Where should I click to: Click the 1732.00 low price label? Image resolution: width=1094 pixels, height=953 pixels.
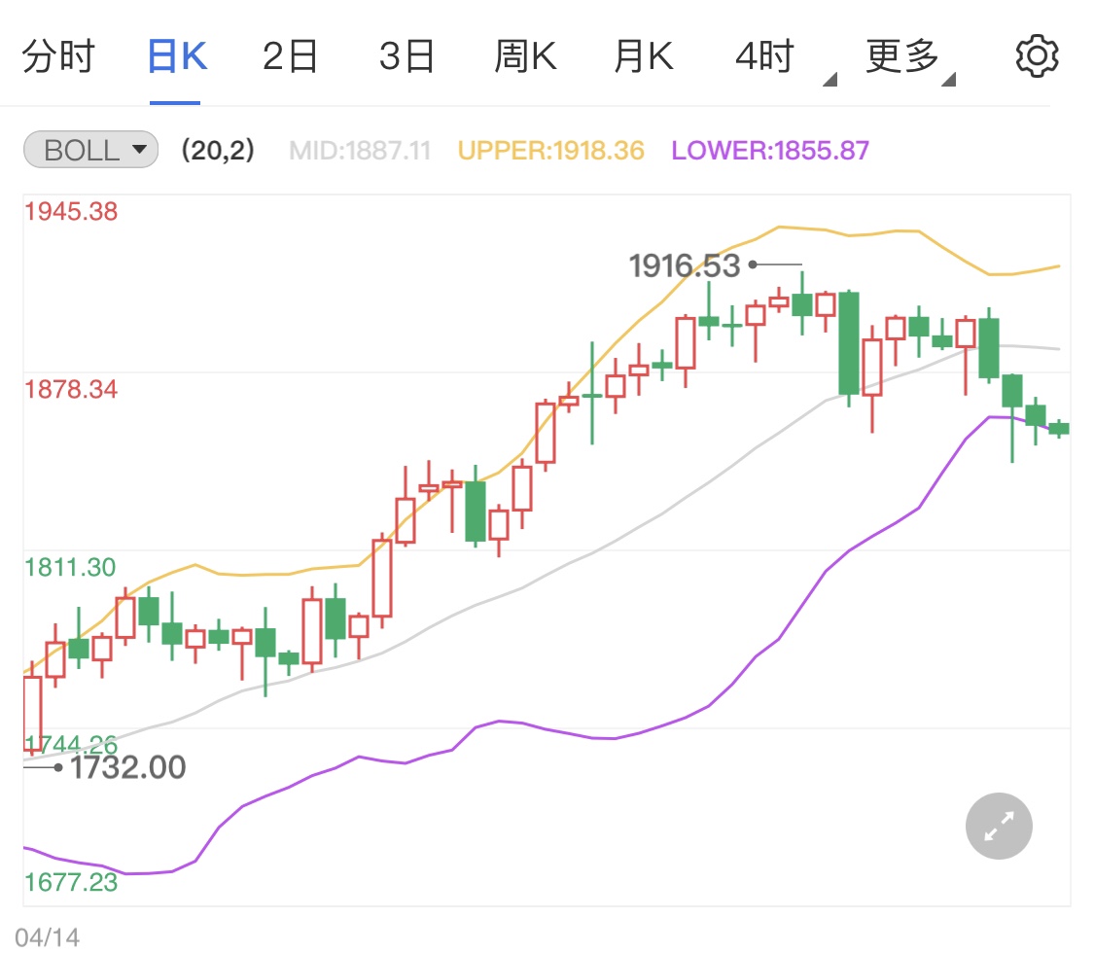pos(127,767)
